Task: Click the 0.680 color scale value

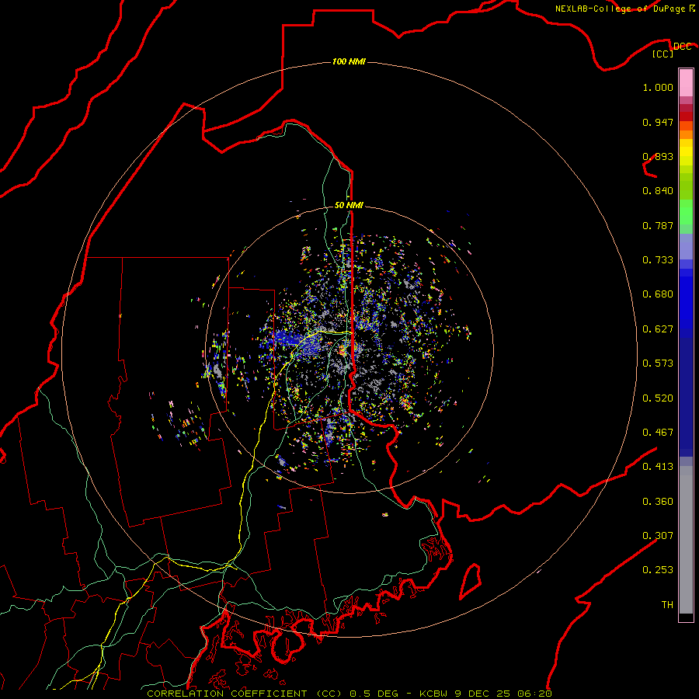Action: point(658,294)
